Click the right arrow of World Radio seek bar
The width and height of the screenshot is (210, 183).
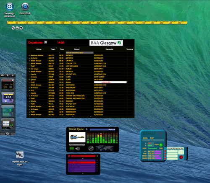tap(84, 144)
